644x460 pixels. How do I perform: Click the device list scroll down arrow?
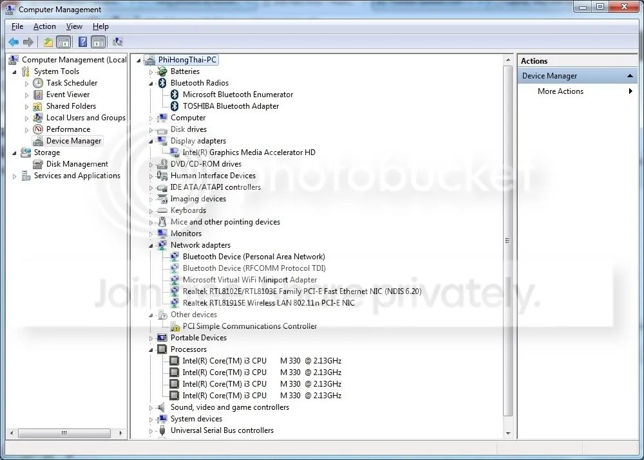tap(508, 434)
